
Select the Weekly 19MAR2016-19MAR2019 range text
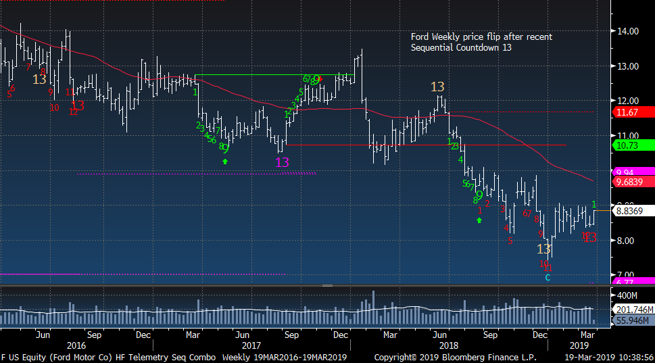pyautogui.click(x=285, y=358)
